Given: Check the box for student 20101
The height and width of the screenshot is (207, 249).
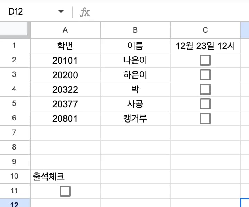Looking at the screenshot, I should 205,61.
